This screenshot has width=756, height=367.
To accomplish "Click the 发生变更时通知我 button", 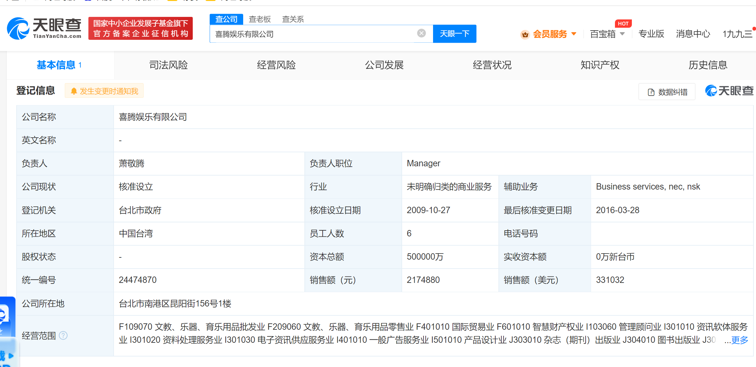I will tap(104, 91).
